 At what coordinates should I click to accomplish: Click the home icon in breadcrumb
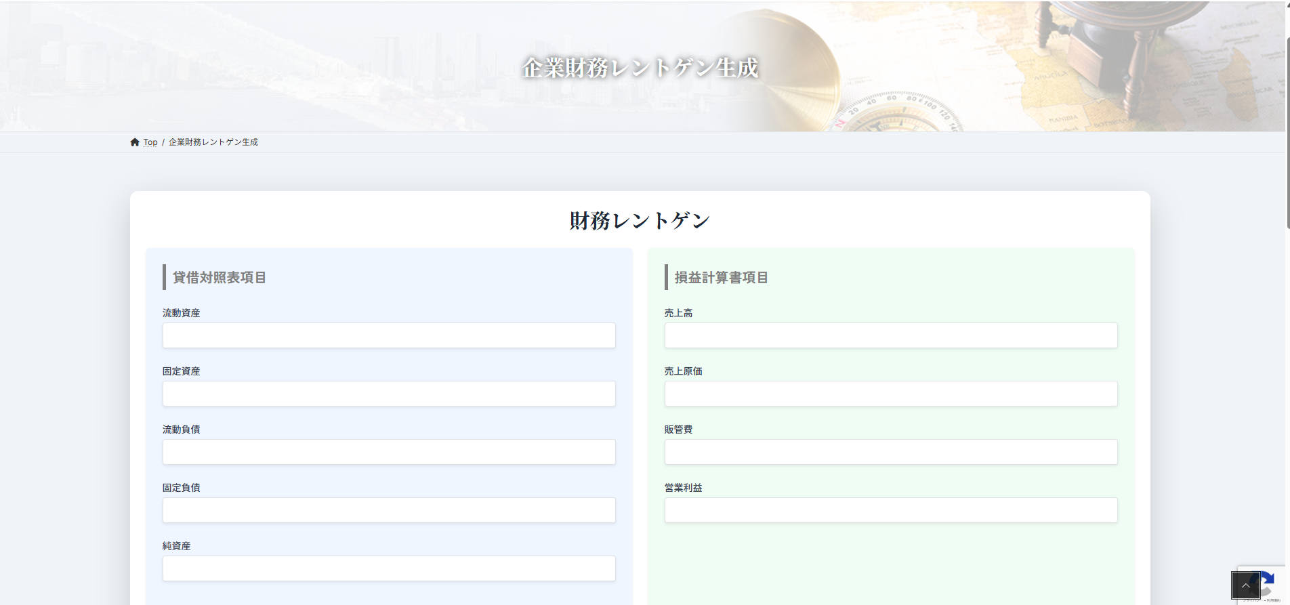[x=135, y=142]
